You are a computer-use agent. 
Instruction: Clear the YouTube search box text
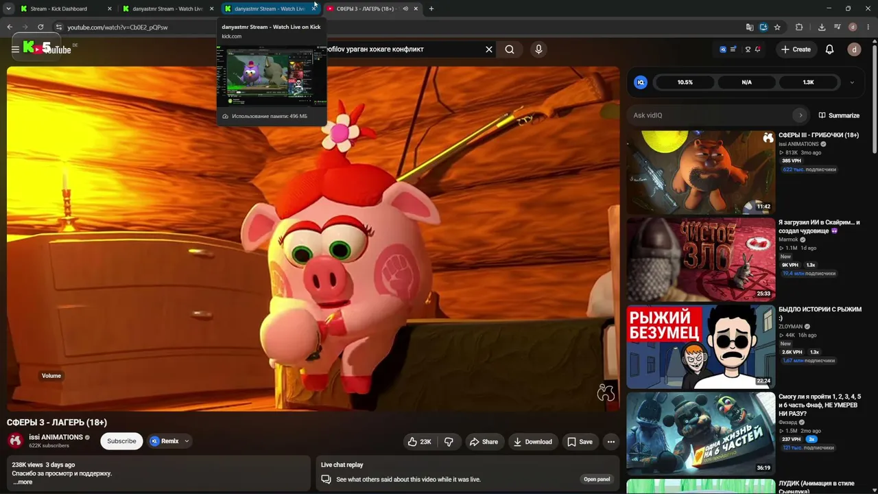point(489,49)
